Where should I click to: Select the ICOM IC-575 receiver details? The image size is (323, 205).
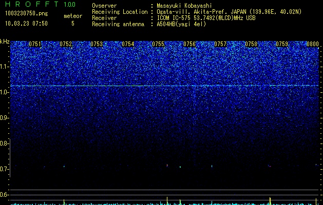click(x=206, y=18)
